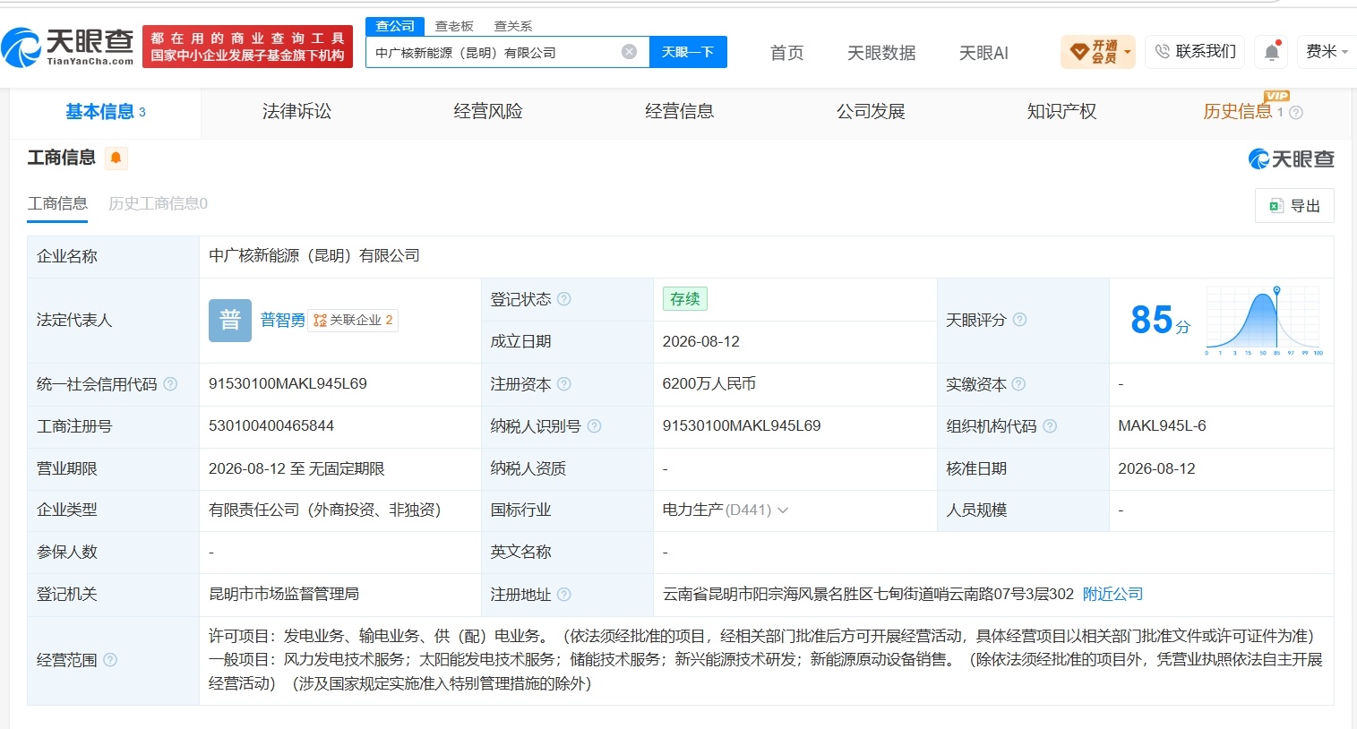The image size is (1357, 729).
Task: Click help icon next to 组织机构代码
Action: [1050, 426]
